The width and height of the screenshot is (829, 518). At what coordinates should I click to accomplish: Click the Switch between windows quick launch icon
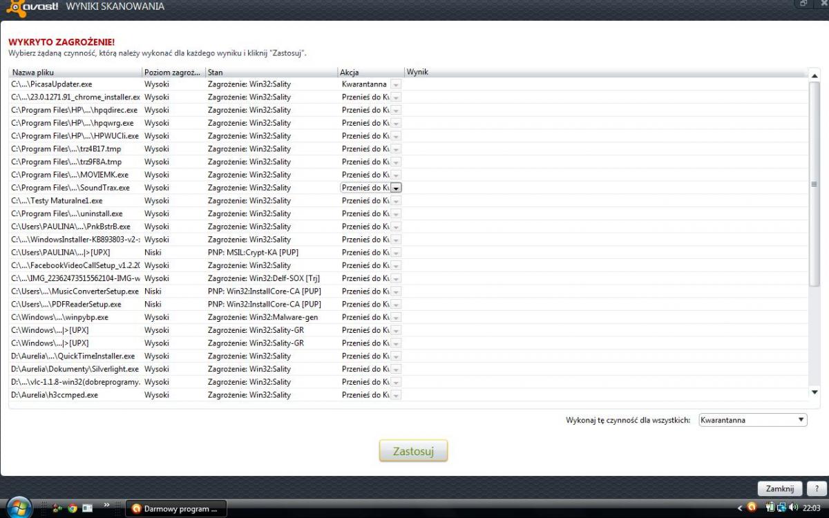[88, 508]
